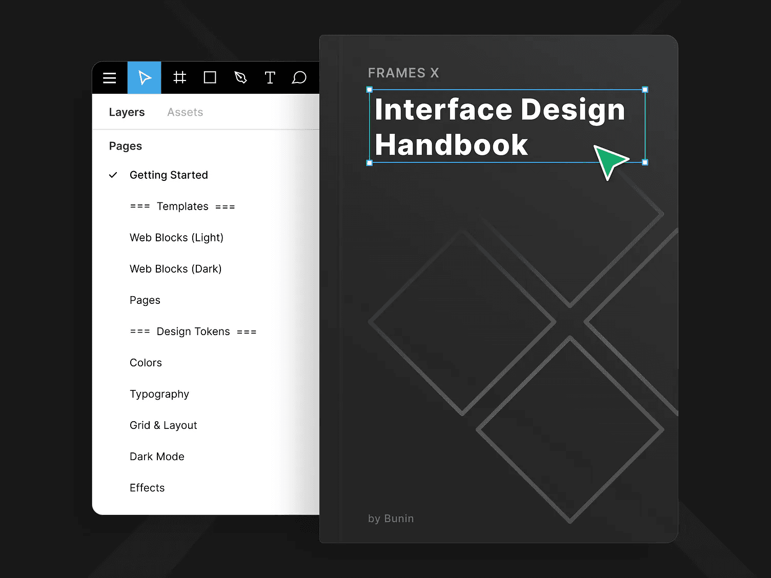Viewport: 771px width, 578px height.
Task: Click the selected Interface Design Handbook text layer
Action: point(500,127)
